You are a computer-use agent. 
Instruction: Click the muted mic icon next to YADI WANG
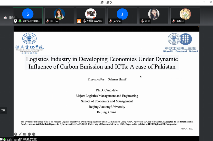pos(84,21)
